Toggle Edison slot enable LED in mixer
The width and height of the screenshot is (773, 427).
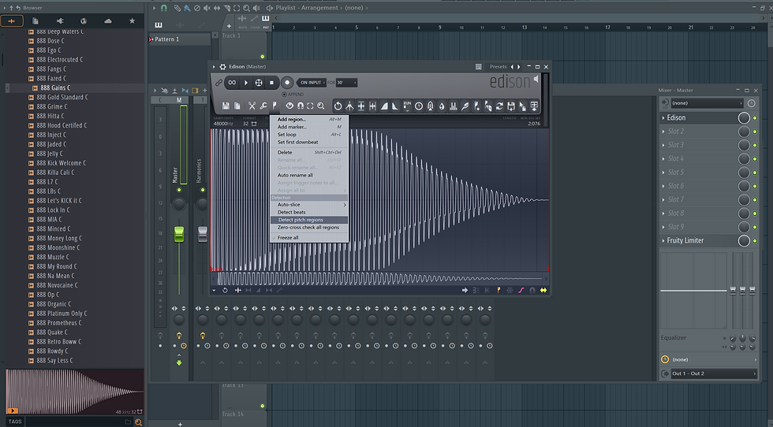click(x=754, y=117)
